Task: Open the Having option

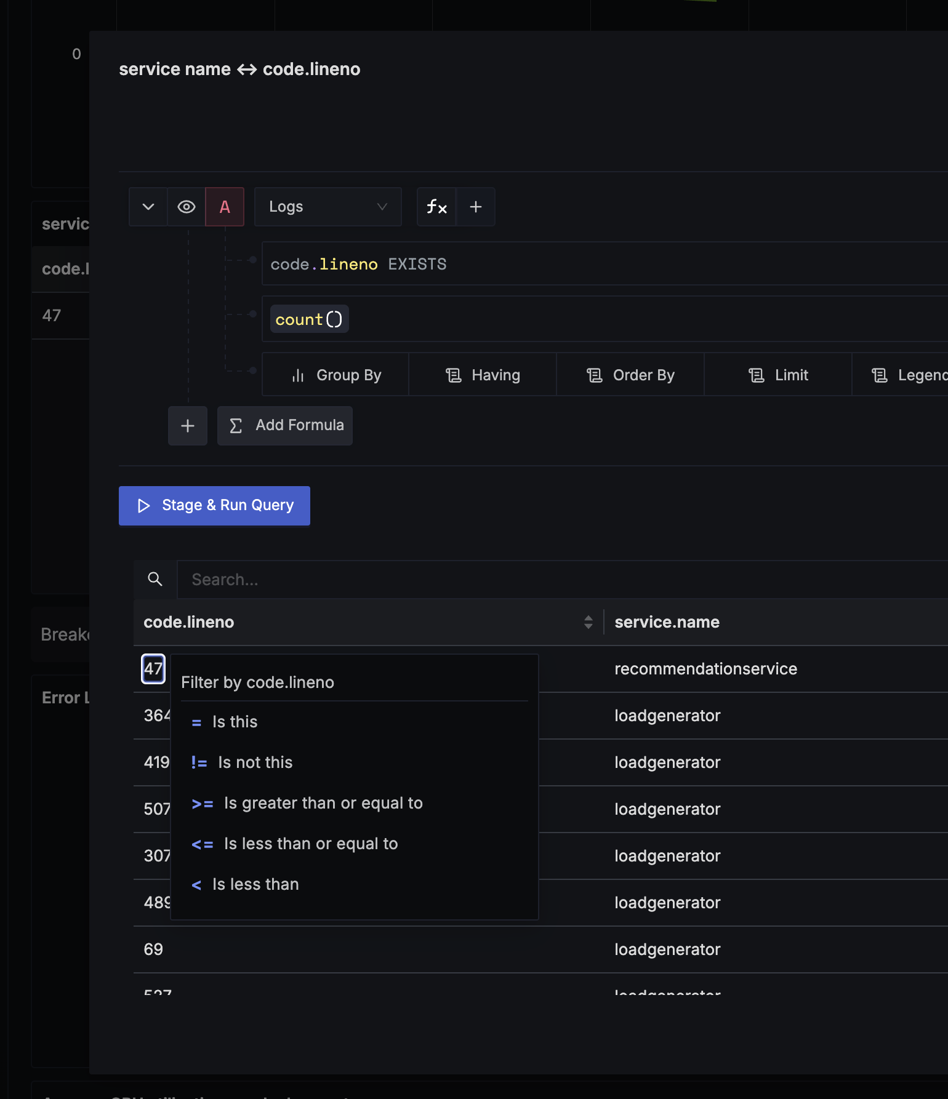Action: [483, 375]
